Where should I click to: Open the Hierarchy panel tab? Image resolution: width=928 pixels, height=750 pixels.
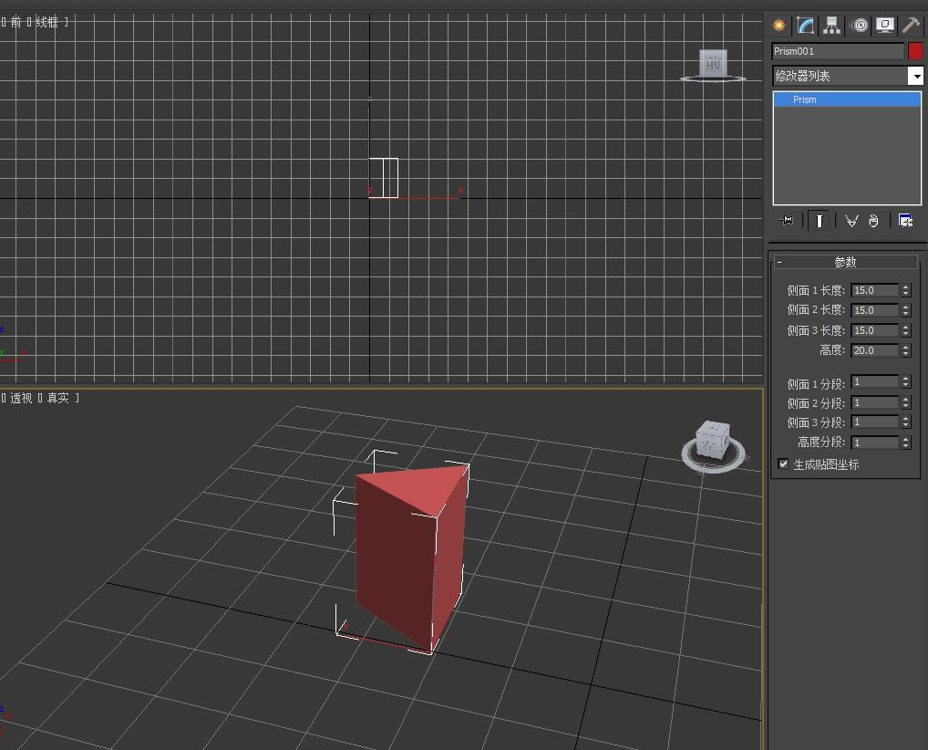[x=831, y=26]
